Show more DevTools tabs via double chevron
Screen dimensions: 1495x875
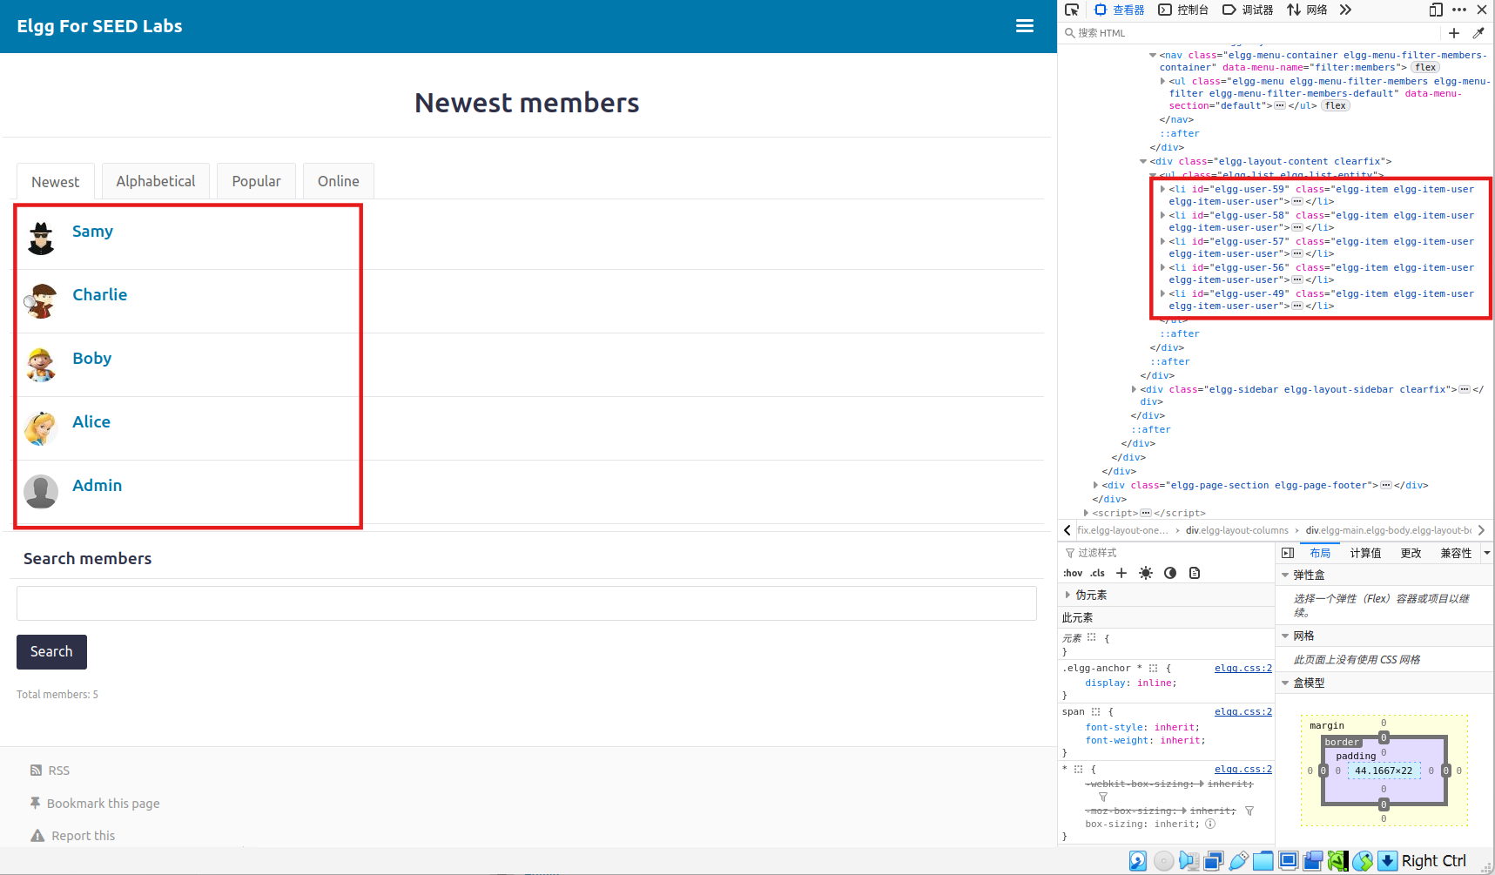pos(1345,10)
